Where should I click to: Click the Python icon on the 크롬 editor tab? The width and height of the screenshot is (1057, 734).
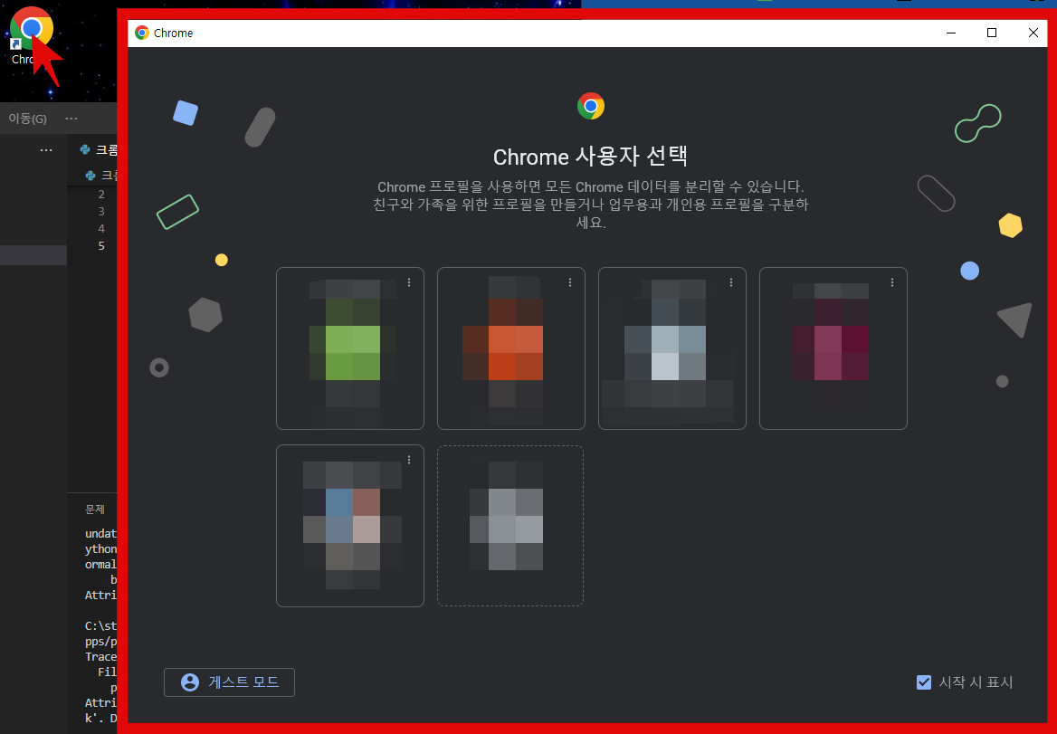87,149
